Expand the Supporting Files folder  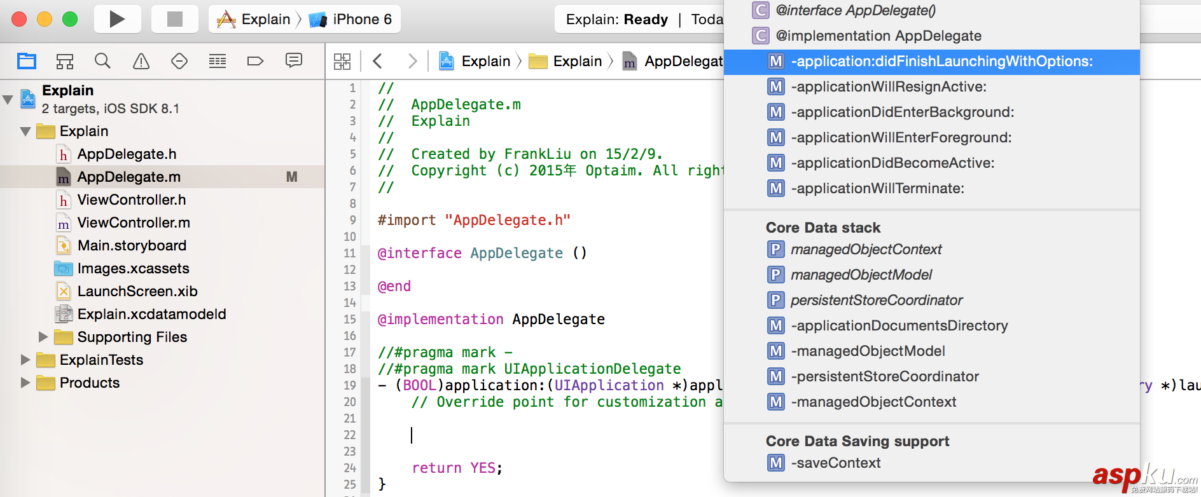tap(43, 337)
